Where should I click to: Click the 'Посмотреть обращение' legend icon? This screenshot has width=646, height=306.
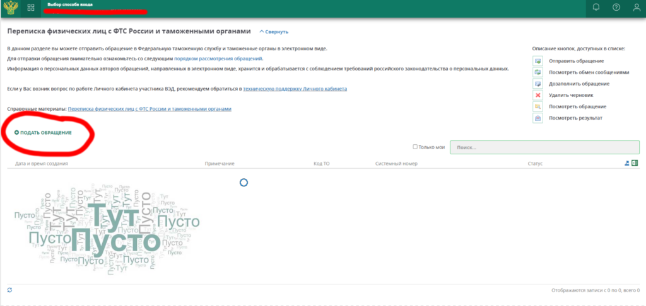(537, 106)
